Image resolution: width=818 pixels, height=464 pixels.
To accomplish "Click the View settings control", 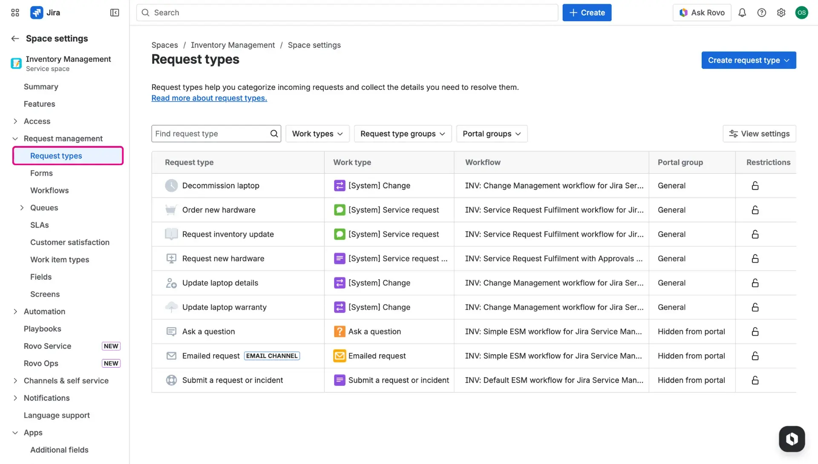I will [x=759, y=133].
